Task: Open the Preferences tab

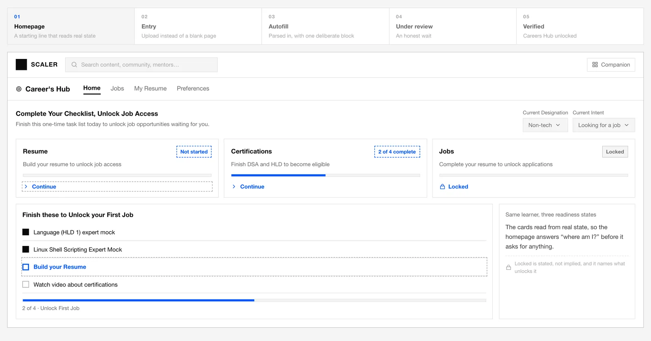Action: point(193,89)
